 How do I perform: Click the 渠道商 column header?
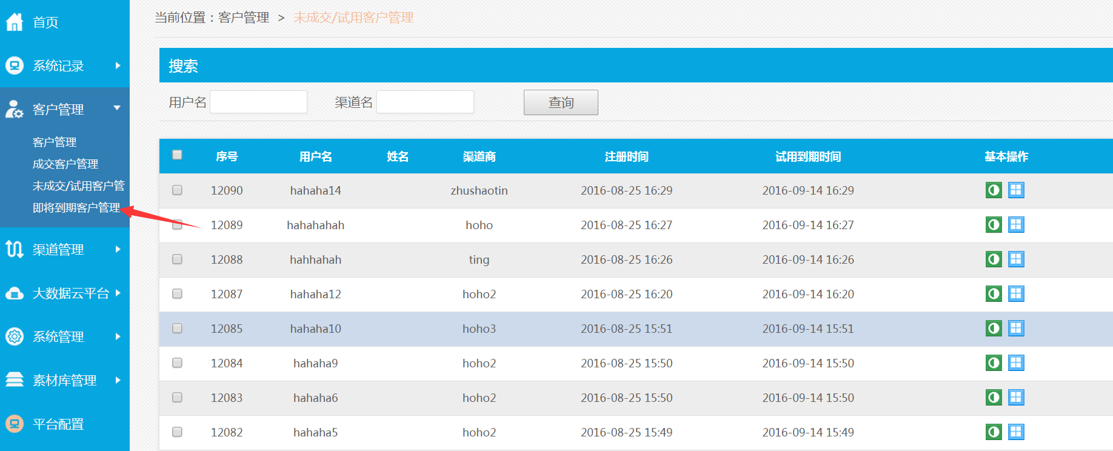pos(479,156)
